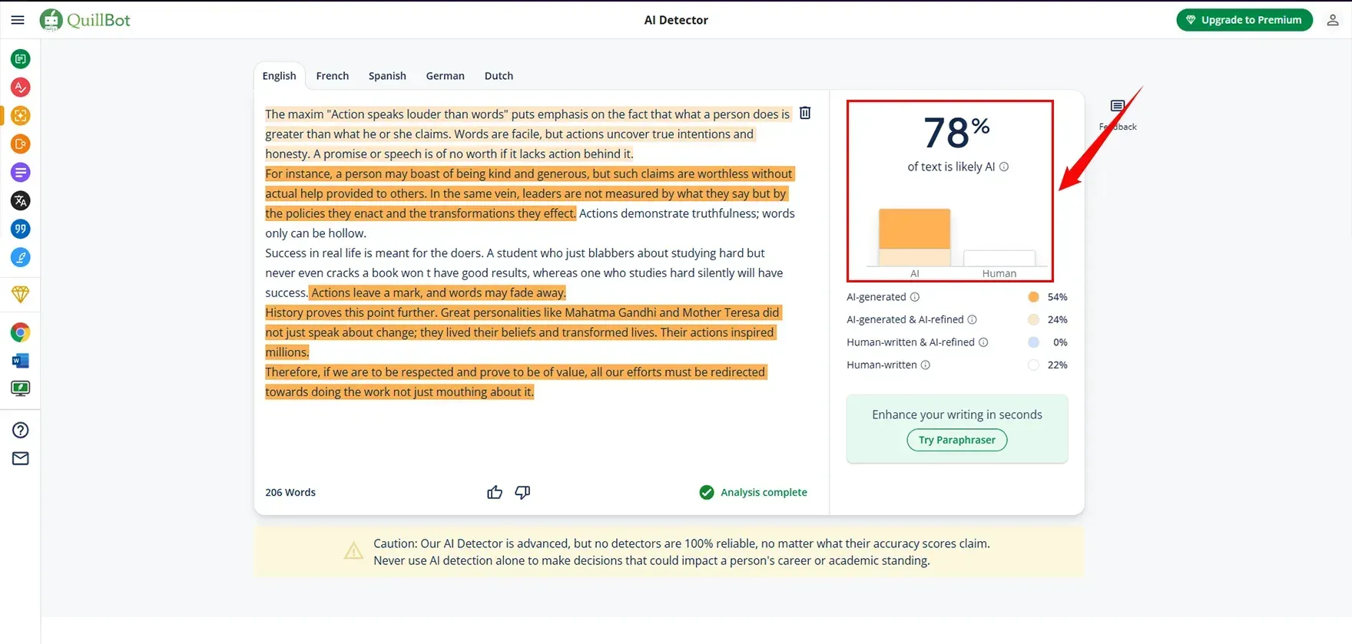Click the QuillBot for Chrome icon
Viewport: 1352px width, 644px height.
pos(21,332)
